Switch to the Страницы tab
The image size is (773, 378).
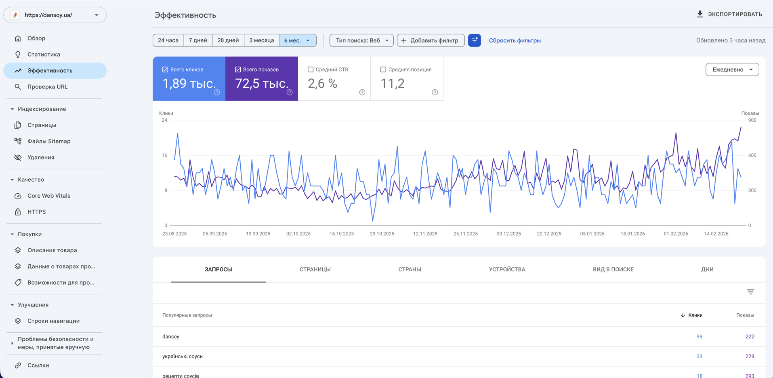315,269
